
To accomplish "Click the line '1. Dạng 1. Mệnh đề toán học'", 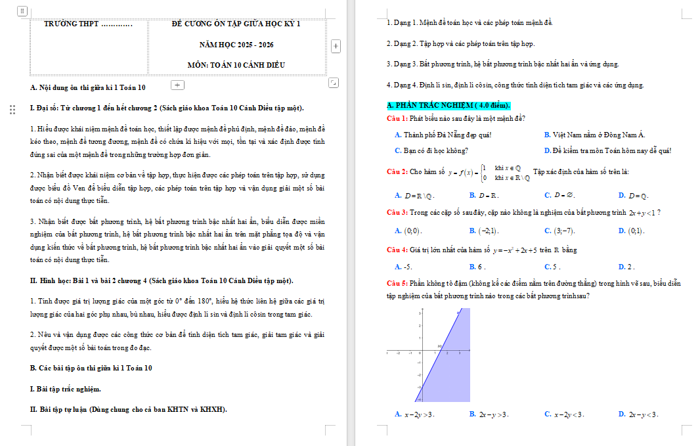I will 470,23.
